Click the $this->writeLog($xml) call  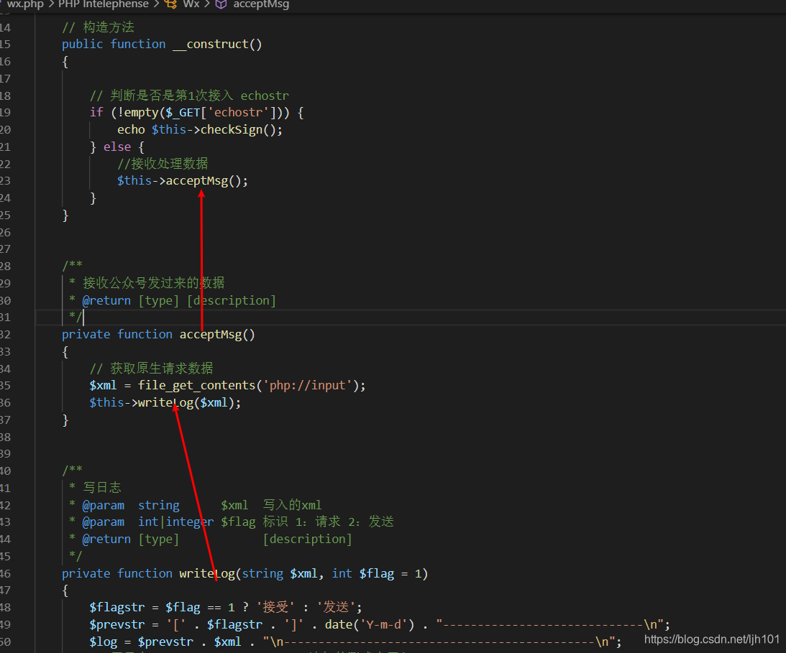pos(165,402)
